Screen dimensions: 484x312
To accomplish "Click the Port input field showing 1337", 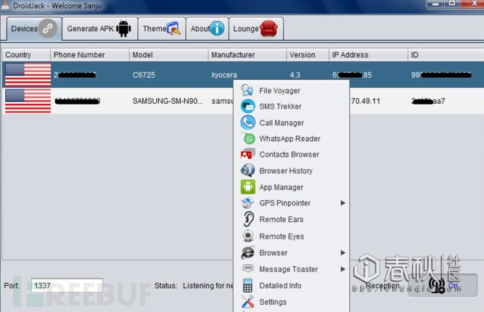I will [x=67, y=285].
